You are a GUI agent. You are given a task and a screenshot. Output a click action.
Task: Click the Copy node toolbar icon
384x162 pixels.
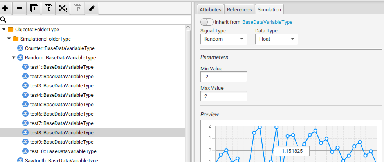coord(49,8)
